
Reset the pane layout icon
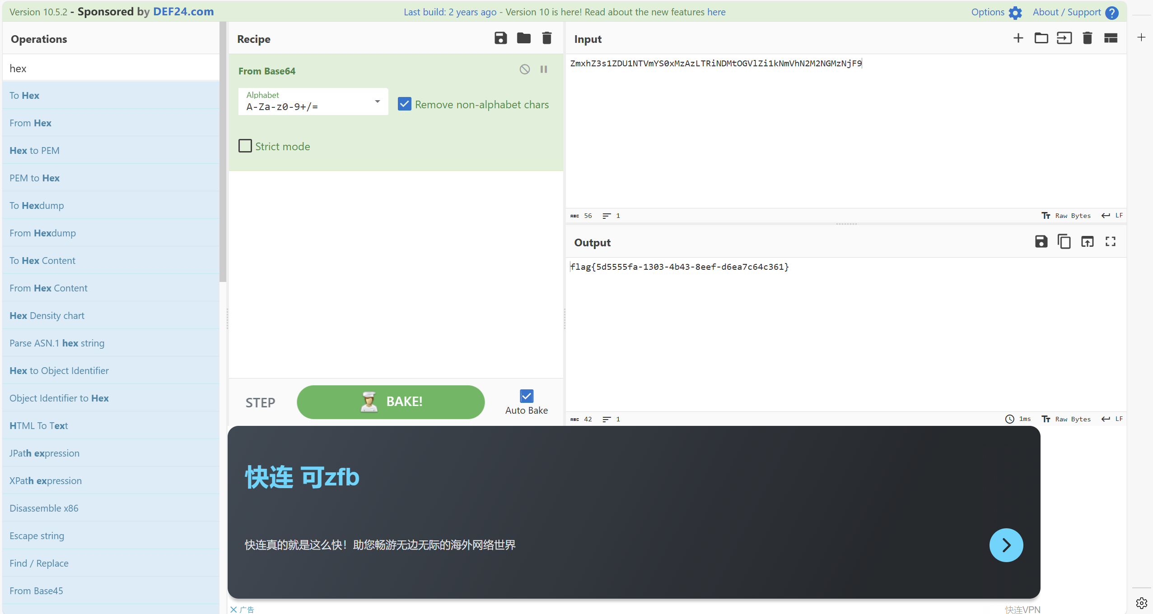coord(1111,38)
